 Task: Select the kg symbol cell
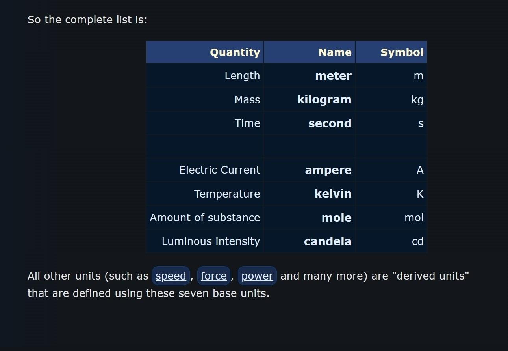pyautogui.click(x=417, y=99)
